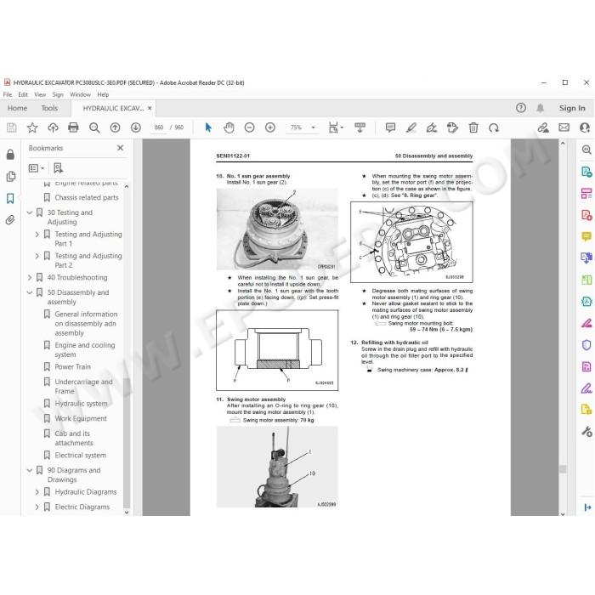Viewport: 595px width, 595px height.
Task: Print the document with printer icon
Action: [73, 127]
